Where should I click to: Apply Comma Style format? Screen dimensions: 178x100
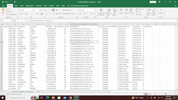[87, 14]
